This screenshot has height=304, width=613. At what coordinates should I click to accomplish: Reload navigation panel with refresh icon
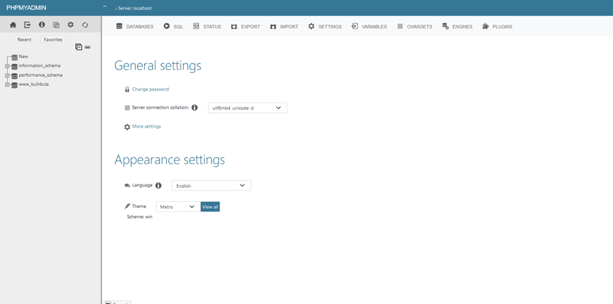click(x=85, y=25)
